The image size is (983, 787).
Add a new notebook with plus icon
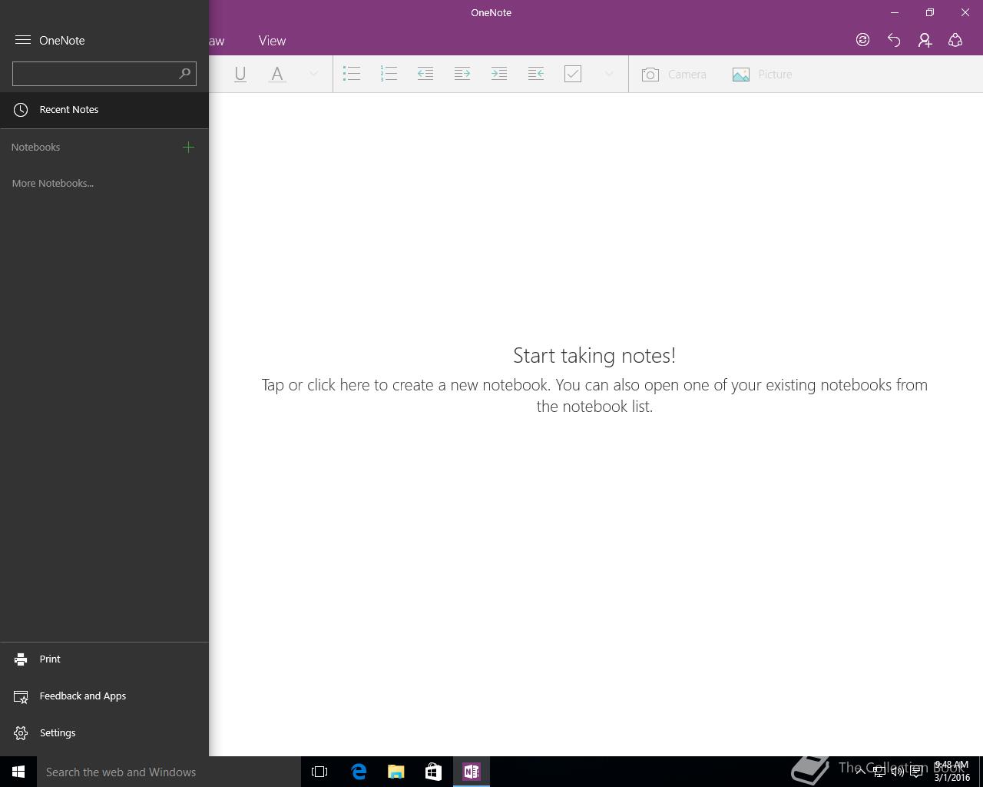coord(188,147)
